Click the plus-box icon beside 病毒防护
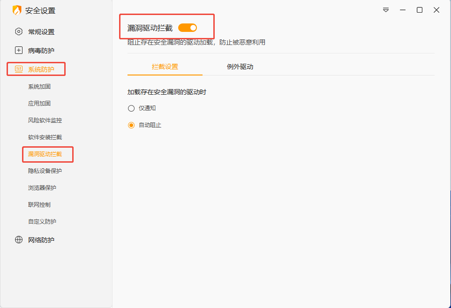The height and width of the screenshot is (308, 451). tap(19, 51)
